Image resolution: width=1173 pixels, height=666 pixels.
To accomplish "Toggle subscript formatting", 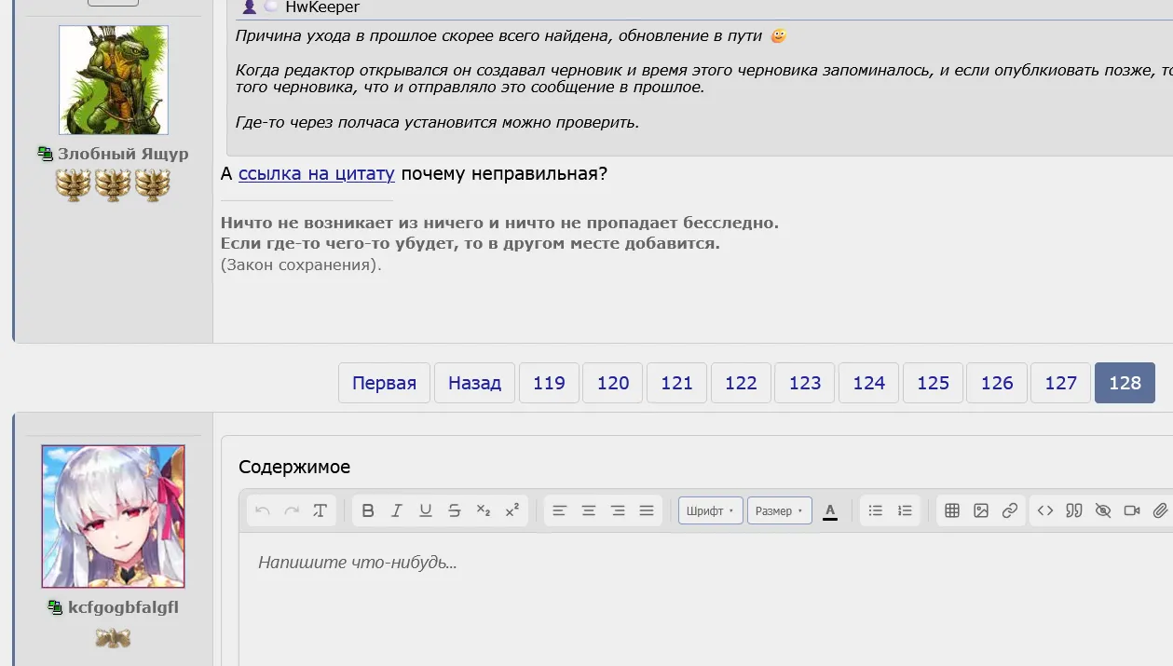I will (484, 510).
